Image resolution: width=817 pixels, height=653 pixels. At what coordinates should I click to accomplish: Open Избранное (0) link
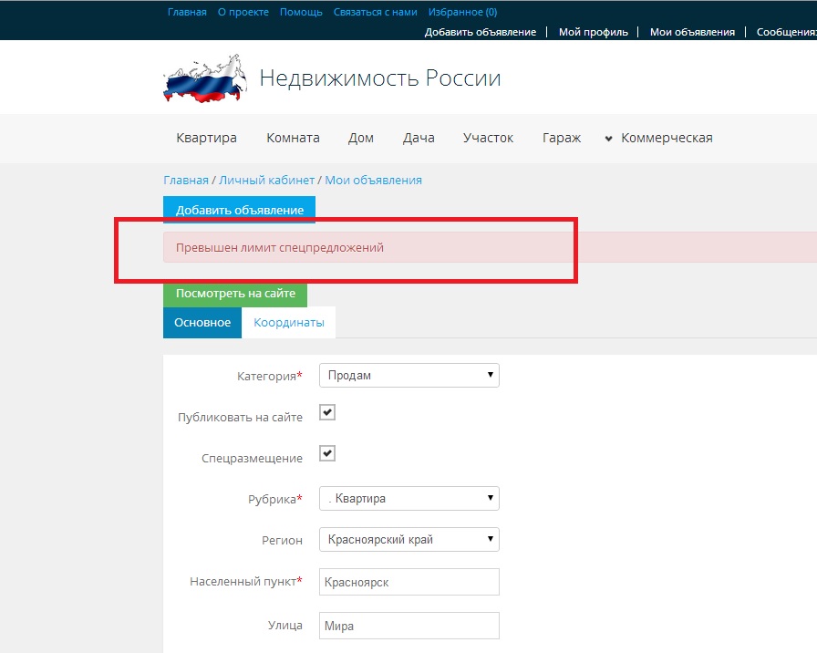pyautogui.click(x=462, y=12)
